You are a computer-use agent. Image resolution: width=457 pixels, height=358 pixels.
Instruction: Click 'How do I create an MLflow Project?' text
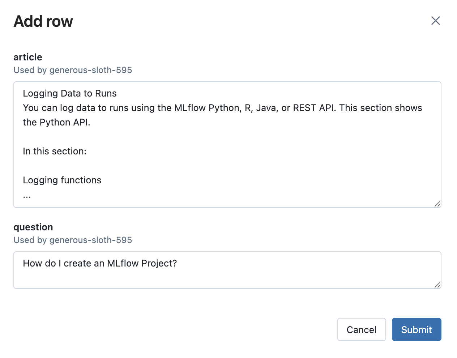click(x=100, y=263)
